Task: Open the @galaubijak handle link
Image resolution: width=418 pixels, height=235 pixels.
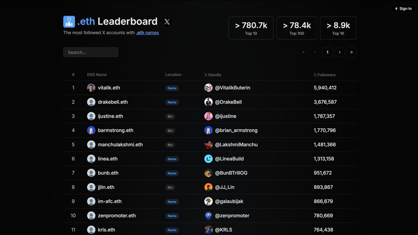Action: pyautogui.click(x=229, y=201)
